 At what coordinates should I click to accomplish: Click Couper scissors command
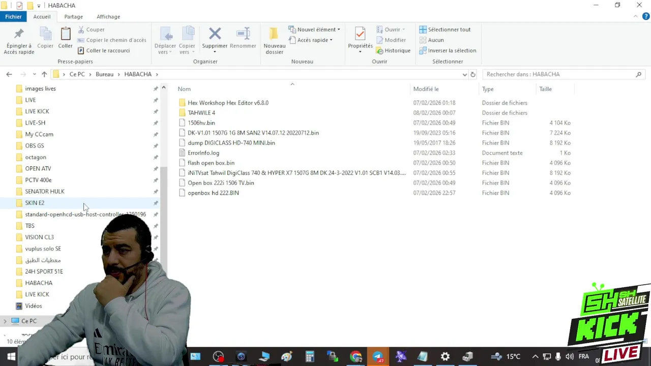pyautogui.click(x=91, y=29)
